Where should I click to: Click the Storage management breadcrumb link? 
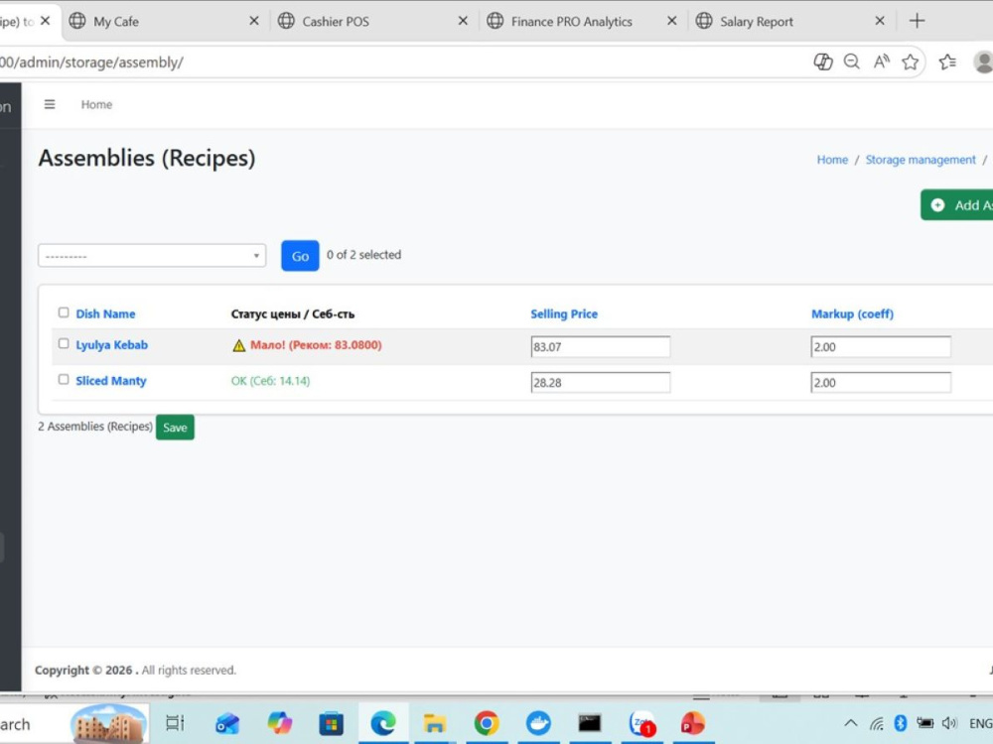click(921, 160)
